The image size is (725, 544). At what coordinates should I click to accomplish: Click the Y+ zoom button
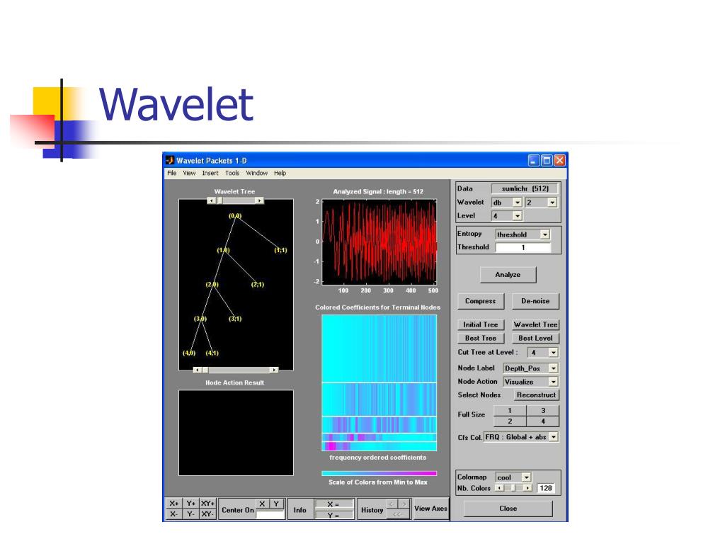coord(190,504)
